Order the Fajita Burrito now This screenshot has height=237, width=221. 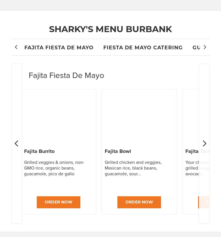click(x=59, y=202)
